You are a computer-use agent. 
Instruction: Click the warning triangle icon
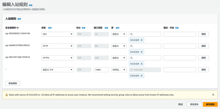pos(6,95)
